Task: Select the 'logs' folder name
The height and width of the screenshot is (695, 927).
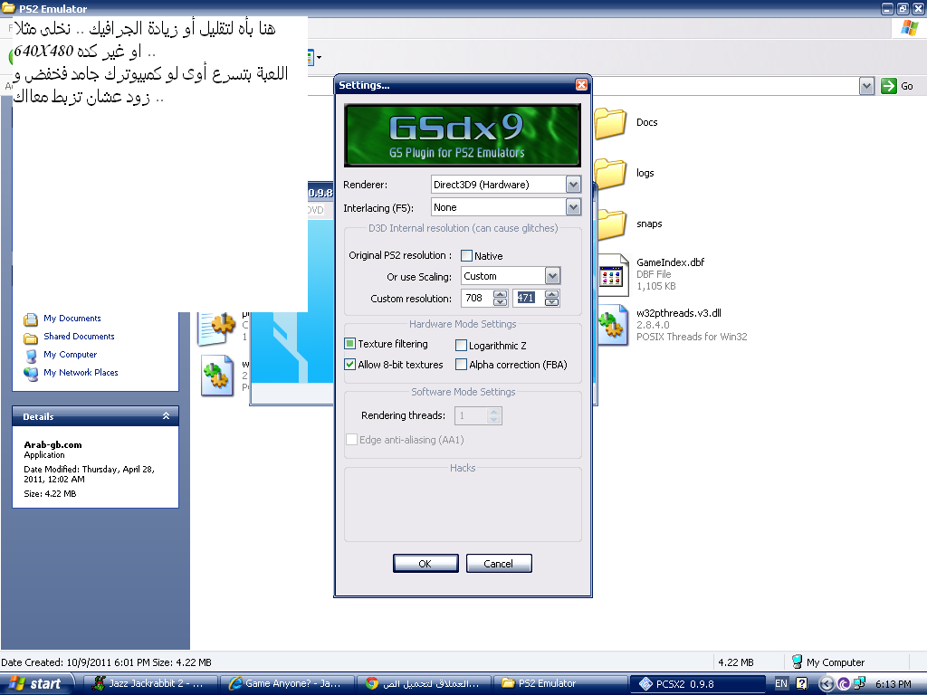Action: (645, 173)
